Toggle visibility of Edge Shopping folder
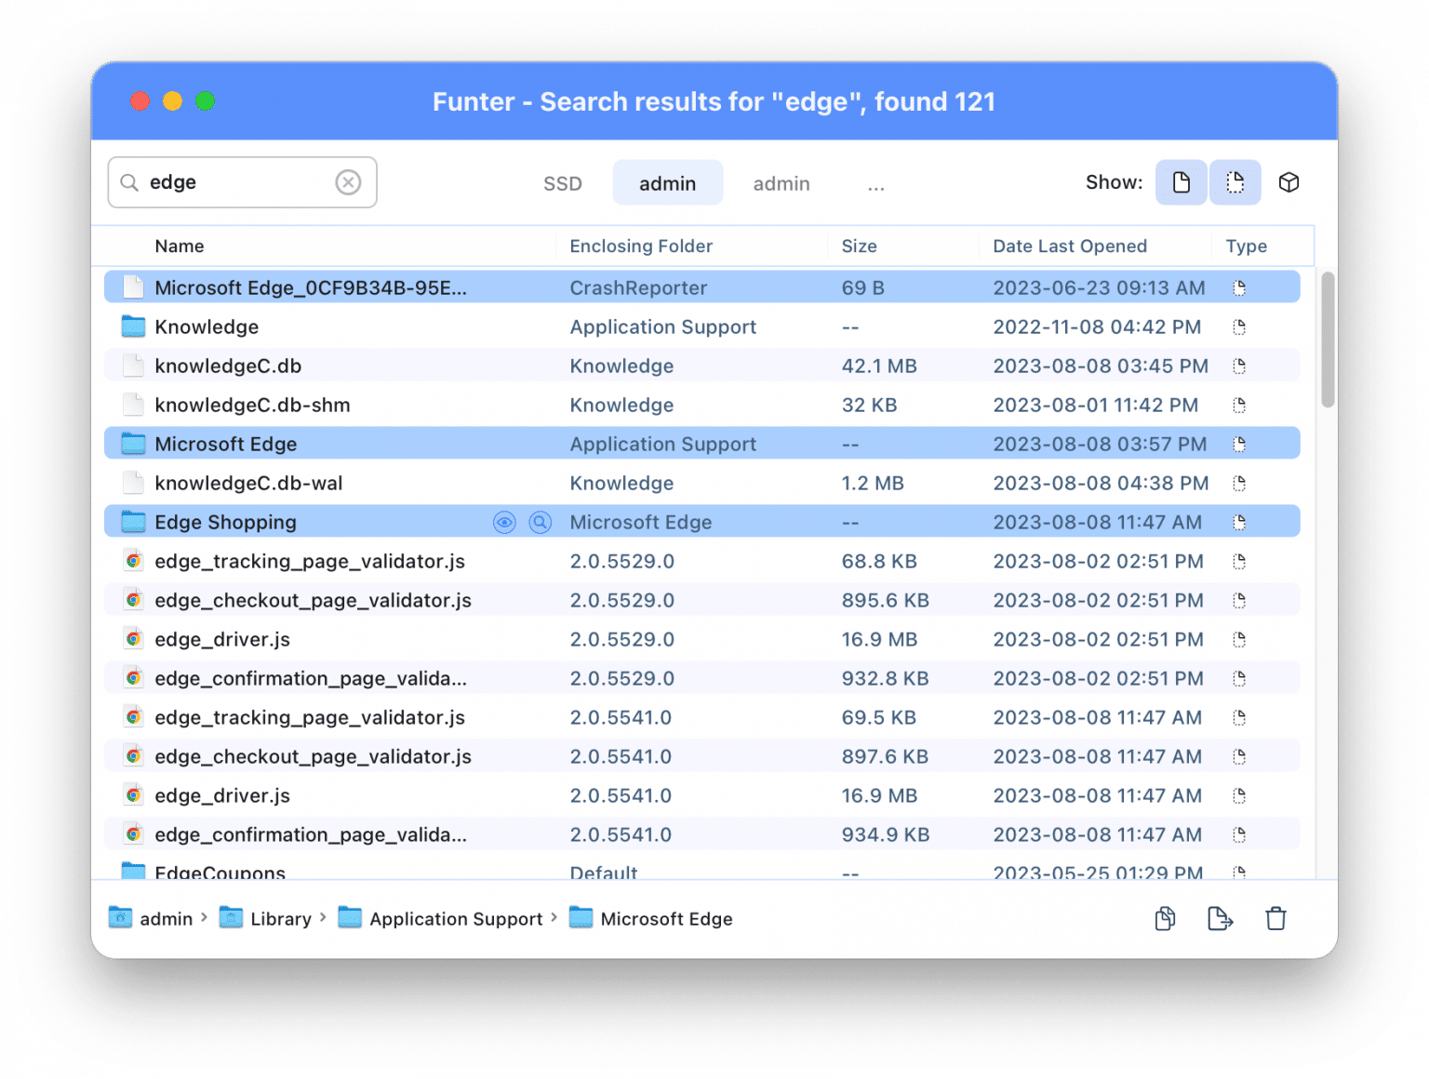 coord(504,522)
